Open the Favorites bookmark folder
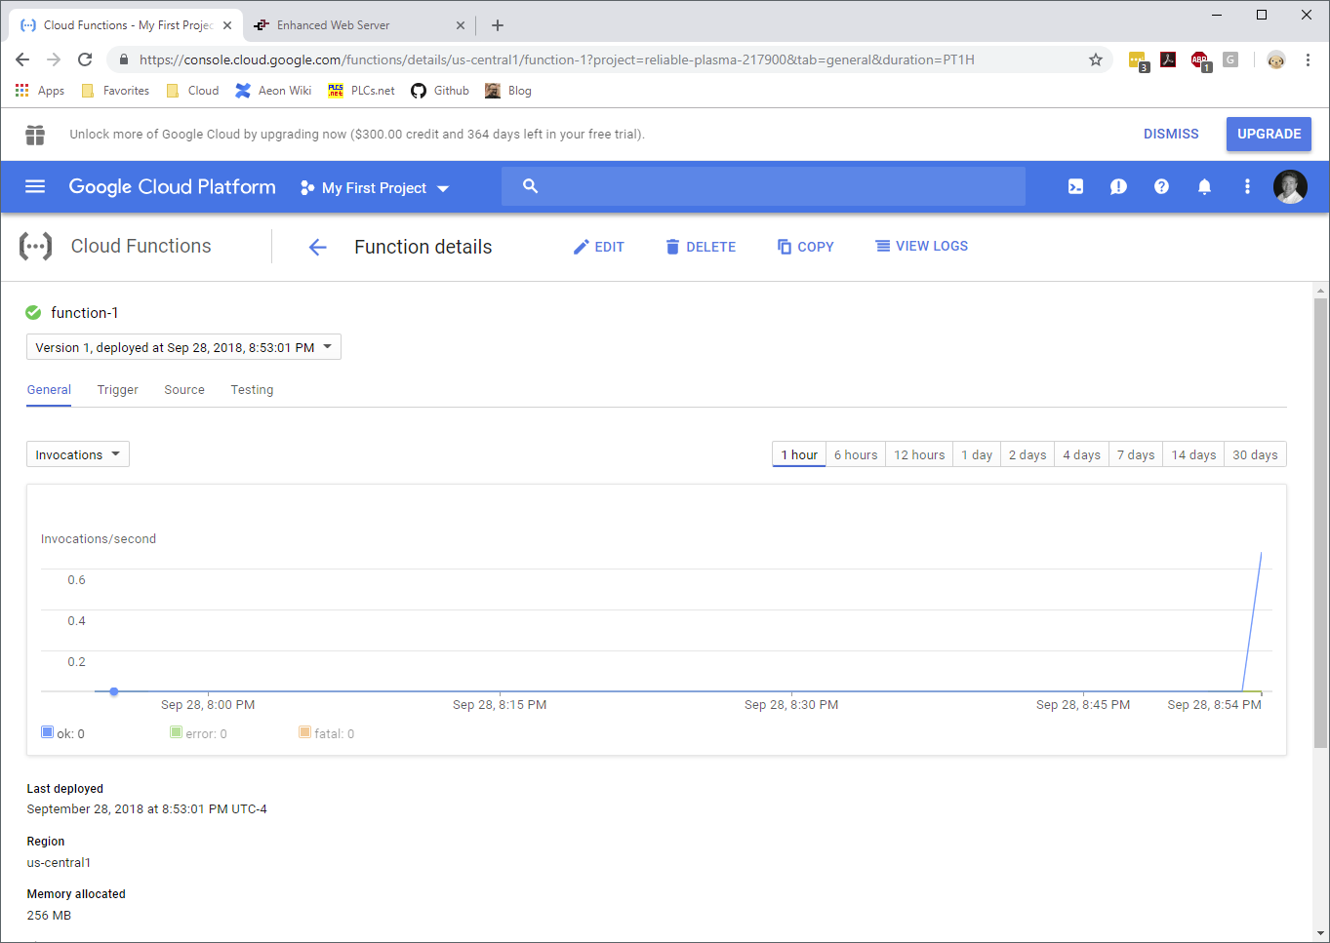Screen dimensions: 1330x943 click(x=115, y=91)
